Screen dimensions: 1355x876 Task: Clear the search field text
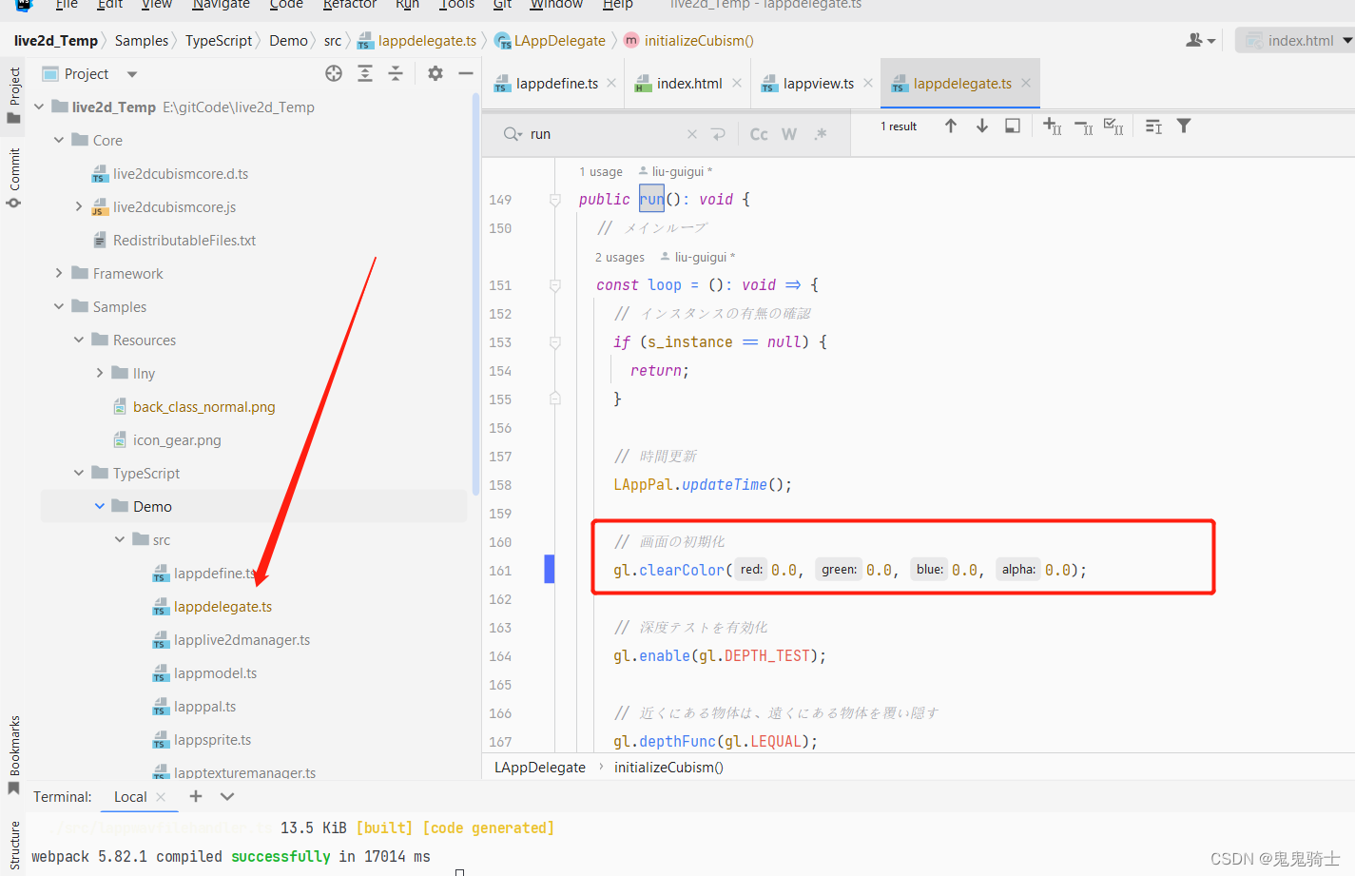point(692,134)
